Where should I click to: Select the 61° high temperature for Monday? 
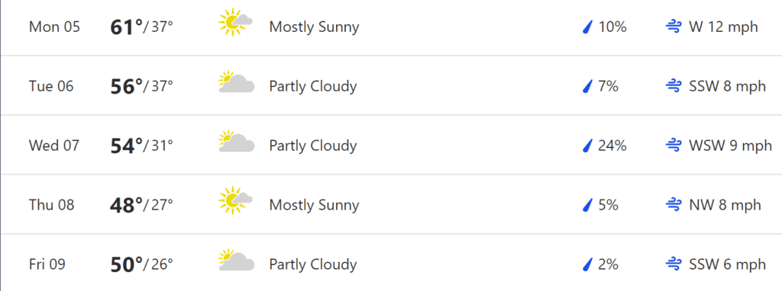[x=127, y=27]
